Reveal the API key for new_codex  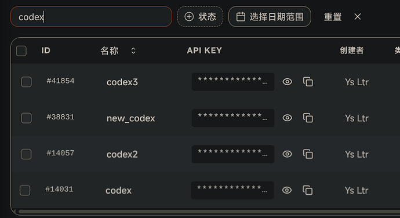(x=287, y=118)
